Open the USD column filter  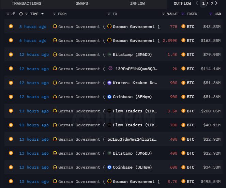pyautogui.click(x=211, y=14)
